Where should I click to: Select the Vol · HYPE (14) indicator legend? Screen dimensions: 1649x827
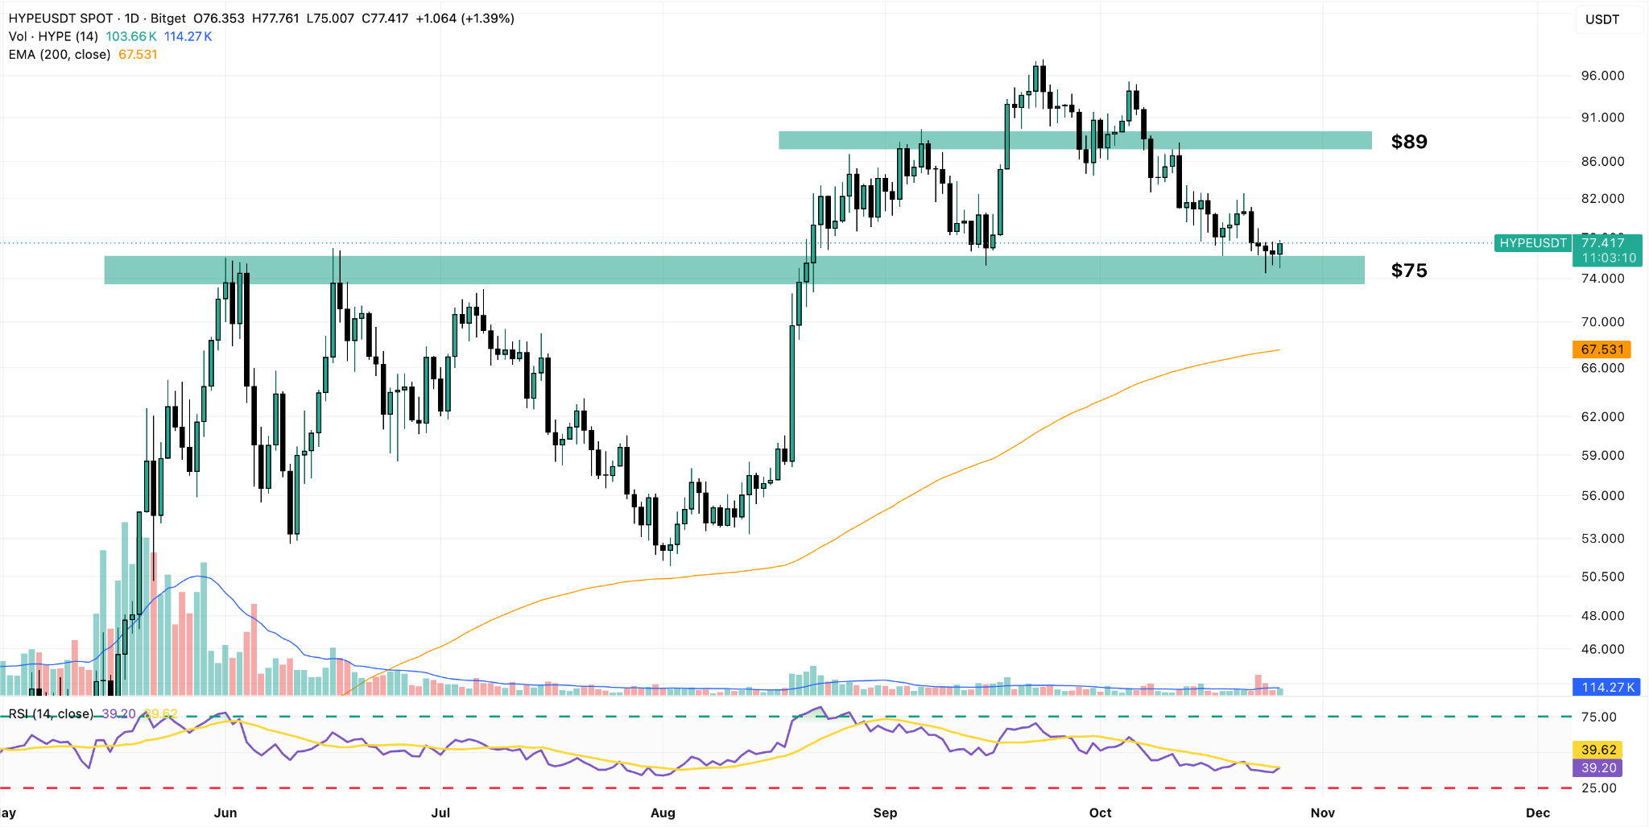(53, 36)
